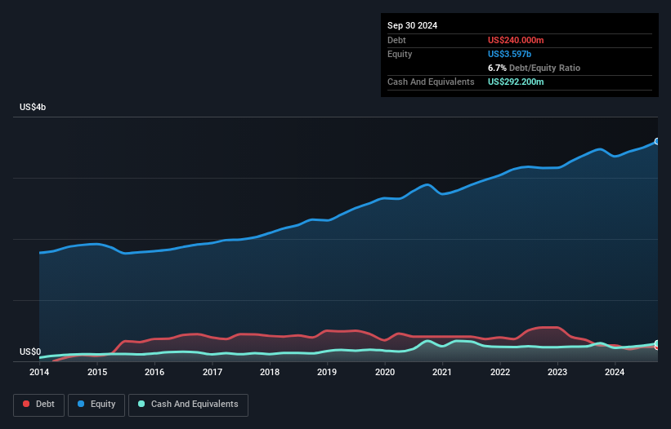The width and height of the screenshot is (671, 429).
Task: Click the Sep 30 2024 tooltip date
Action: pos(412,25)
